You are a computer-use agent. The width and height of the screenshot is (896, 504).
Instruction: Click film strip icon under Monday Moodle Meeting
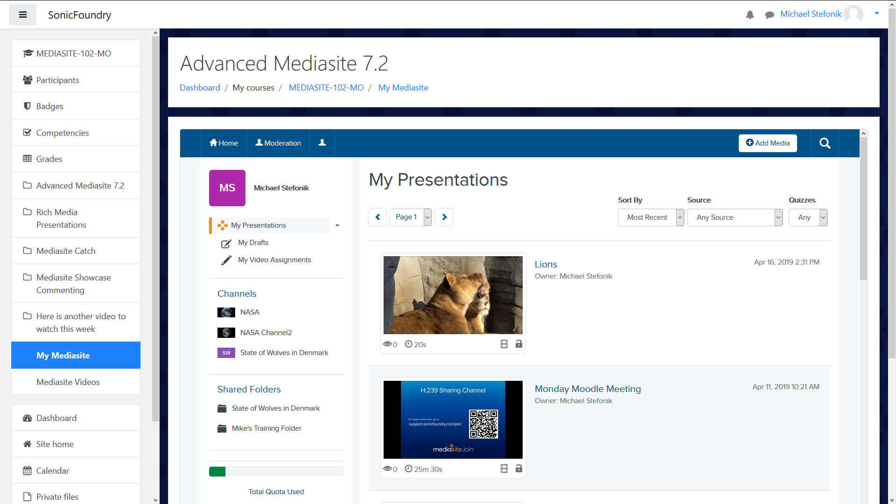coord(504,469)
